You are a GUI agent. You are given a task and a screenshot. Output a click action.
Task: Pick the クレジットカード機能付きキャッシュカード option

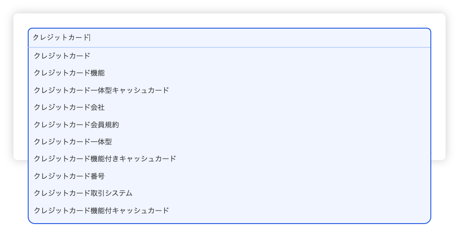(x=105, y=159)
